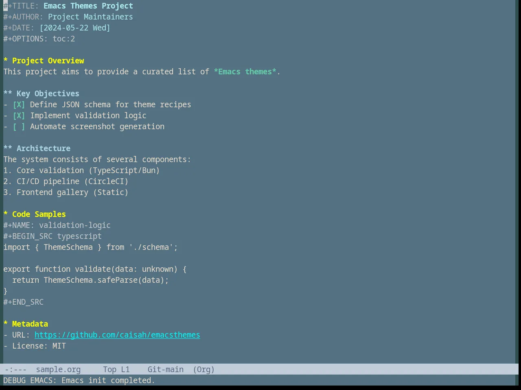Click the import ThemeSchema code line
The height and width of the screenshot is (390, 521).
[90, 247]
